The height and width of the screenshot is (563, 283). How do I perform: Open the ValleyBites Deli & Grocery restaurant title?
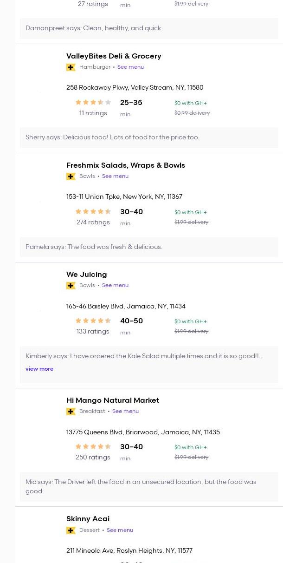click(114, 56)
